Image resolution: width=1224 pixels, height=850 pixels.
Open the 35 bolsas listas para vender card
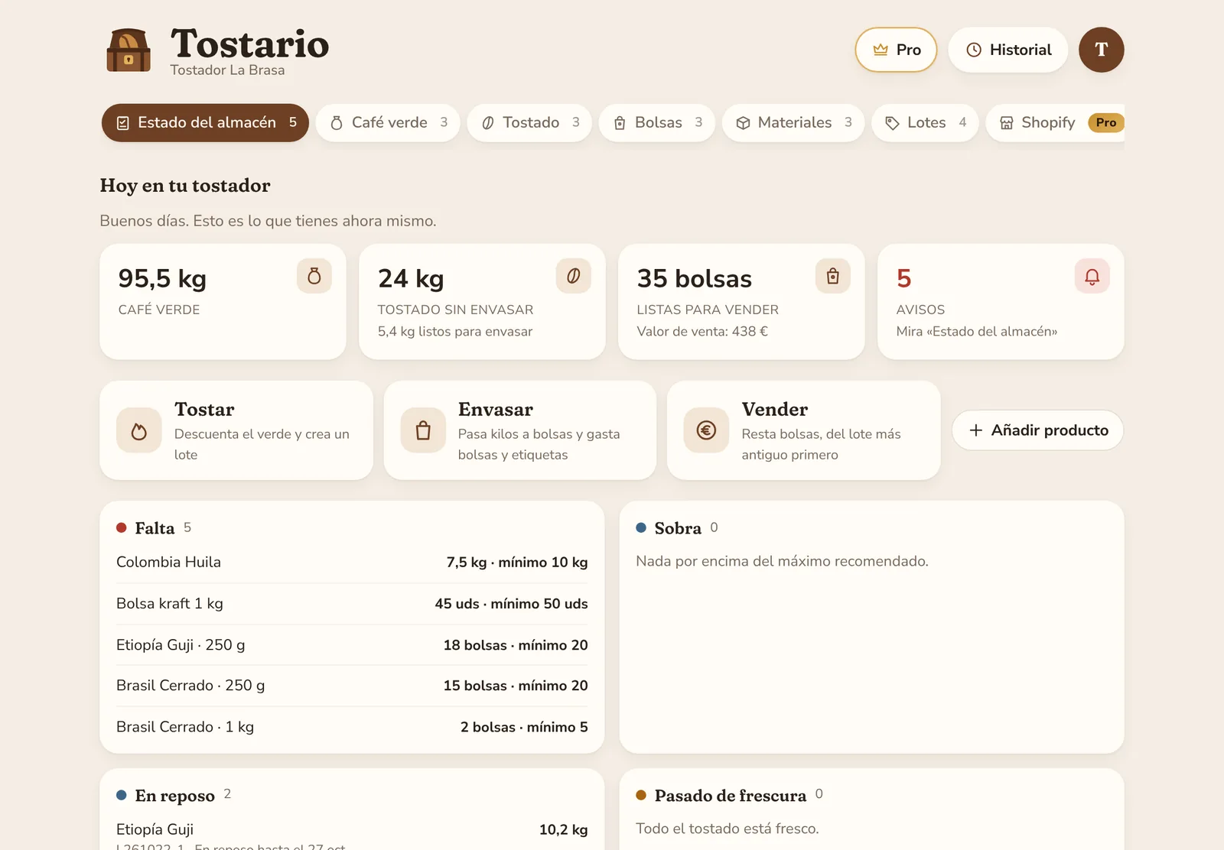(x=741, y=302)
